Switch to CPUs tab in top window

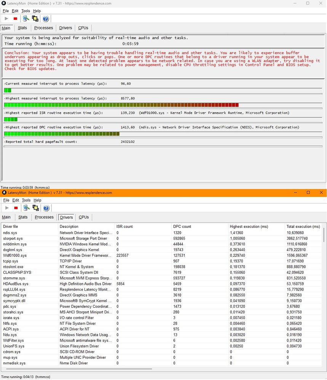pyautogui.click(x=83, y=28)
